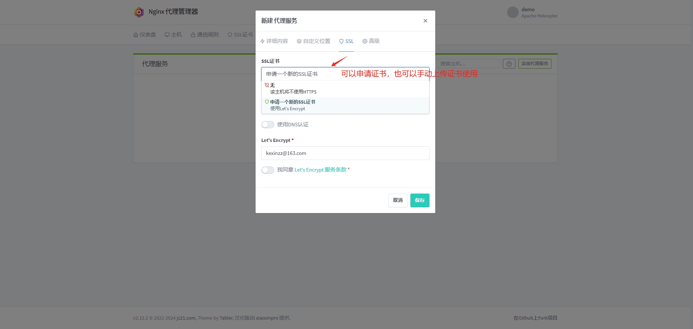Open the 高级 tab

click(371, 41)
